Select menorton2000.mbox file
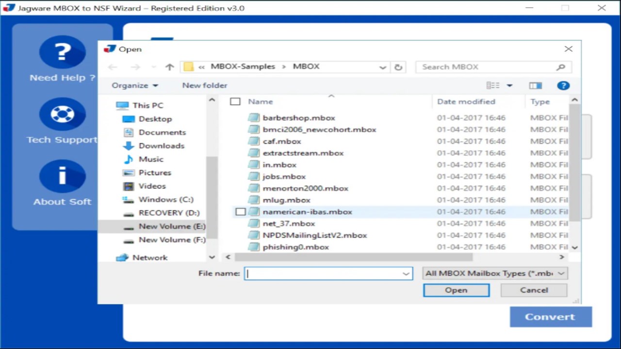This screenshot has width=621, height=349. (305, 188)
